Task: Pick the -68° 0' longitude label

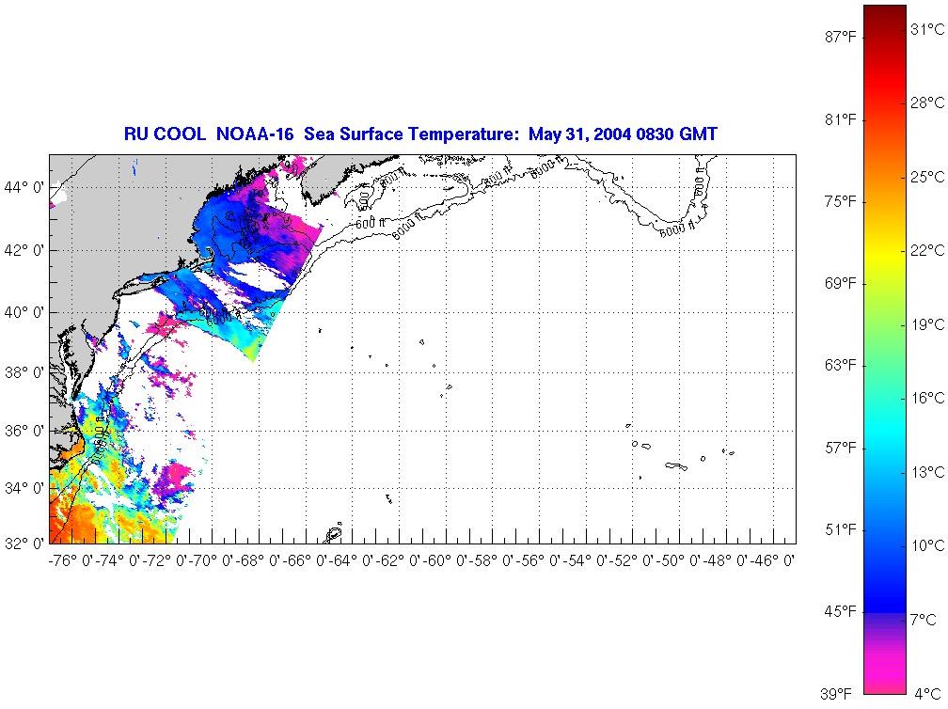Action: tap(258, 561)
